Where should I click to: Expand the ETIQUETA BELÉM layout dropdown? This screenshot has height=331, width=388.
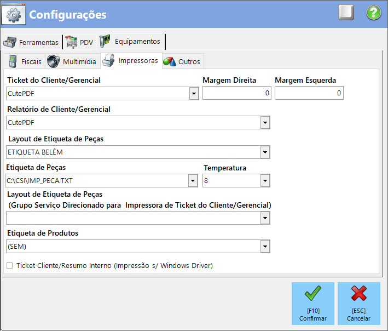[265, 152]
